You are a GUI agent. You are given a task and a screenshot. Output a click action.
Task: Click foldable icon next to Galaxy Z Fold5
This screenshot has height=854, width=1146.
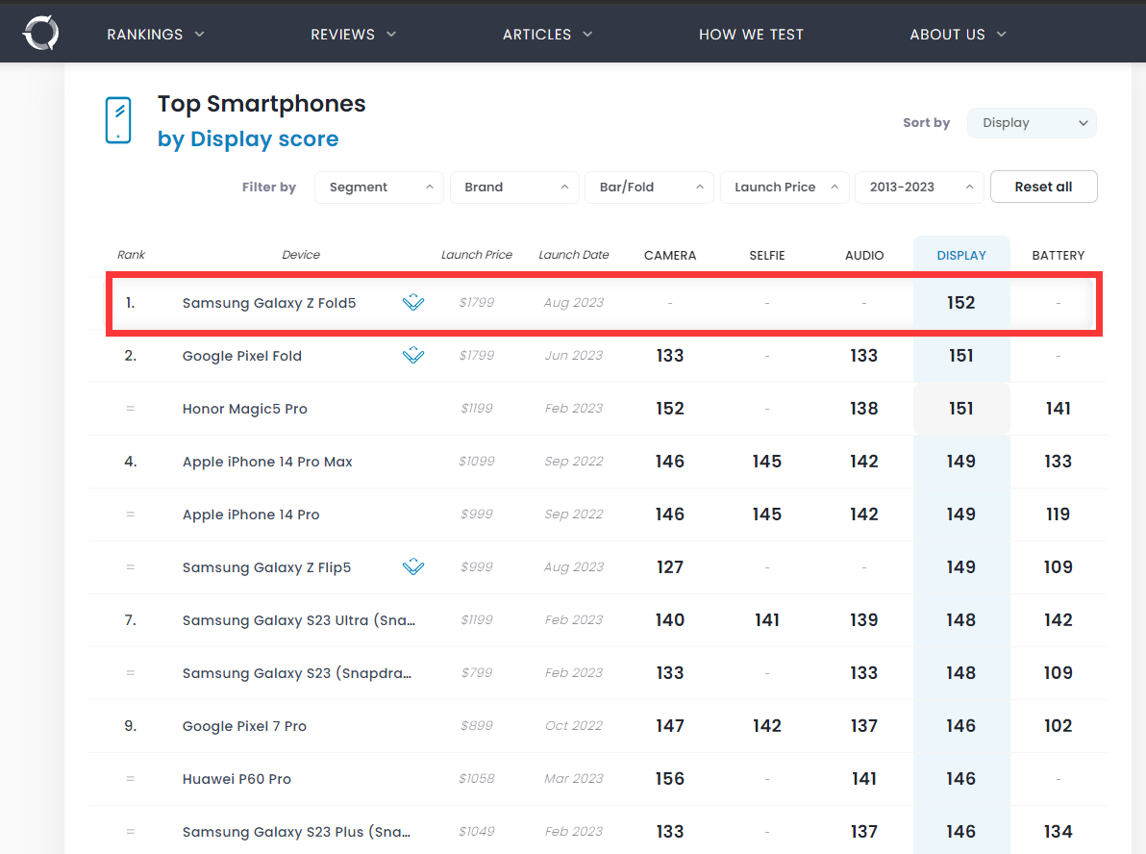click(x=413, y=303)
